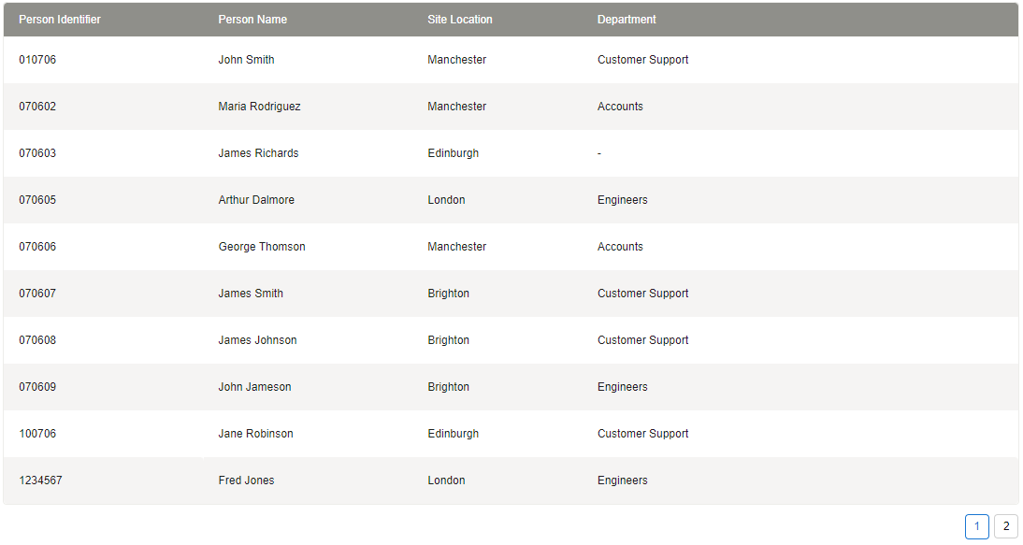
Task: Select page 1 pagination button
Action: coord(976,527)
